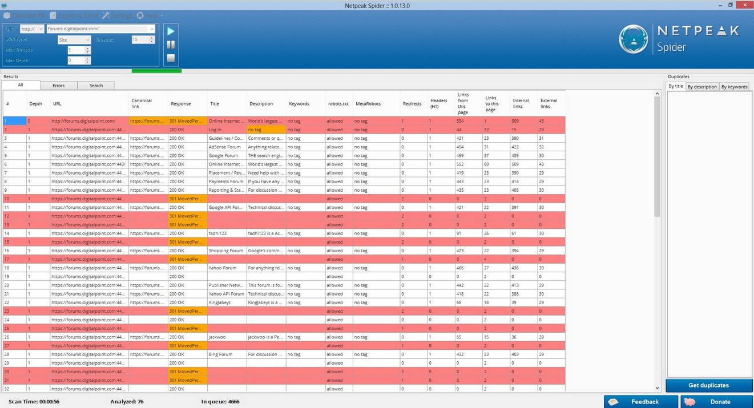Click the 'Analyzed: 76' status text

tap(127, 402)
